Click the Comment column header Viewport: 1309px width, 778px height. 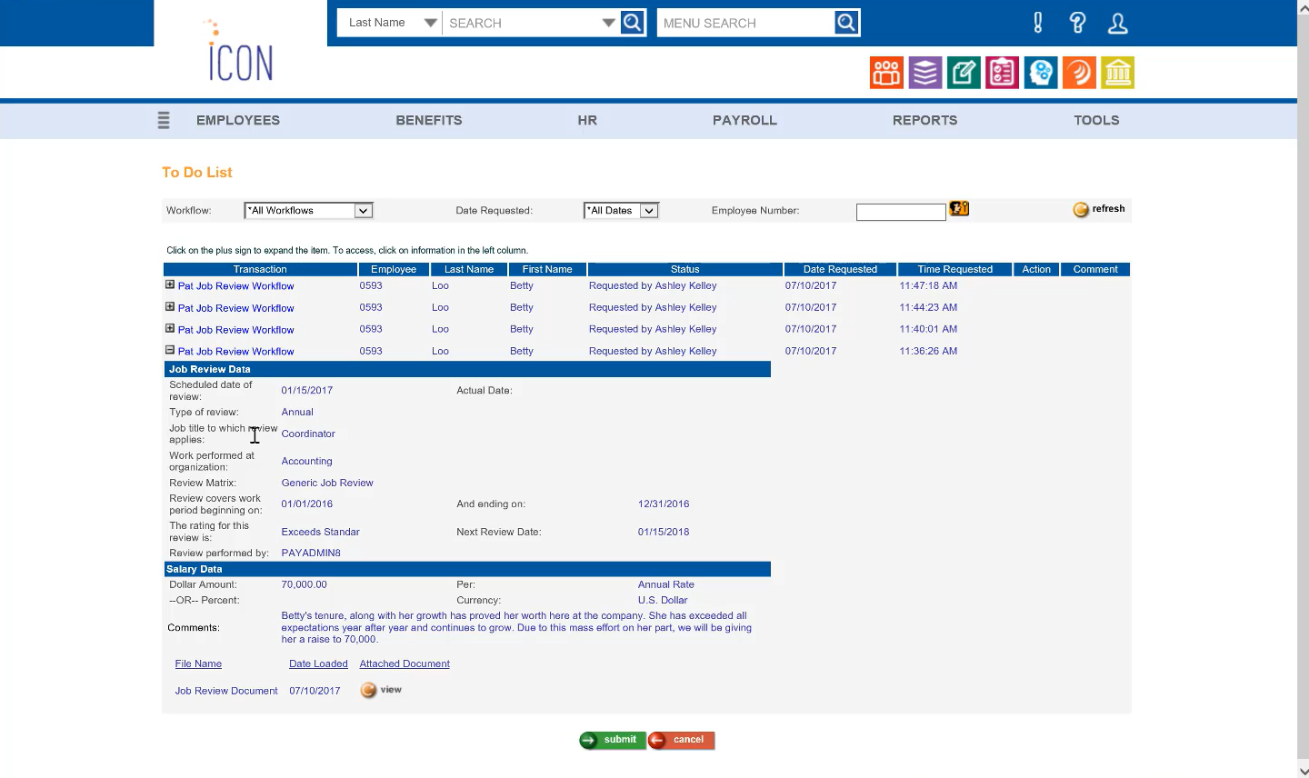[x=1095, y=269]
